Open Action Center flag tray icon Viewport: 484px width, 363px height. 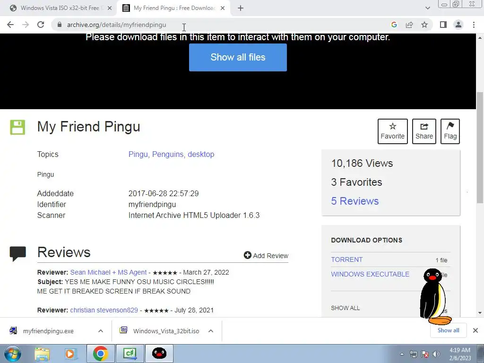pyautogui.click(x=425, y=354)
